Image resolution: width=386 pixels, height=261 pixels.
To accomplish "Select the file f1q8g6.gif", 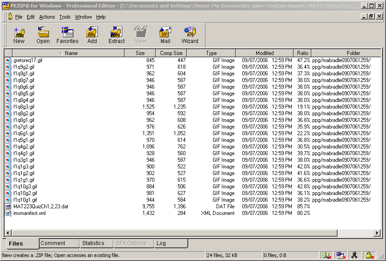I will (x=24, y=87).
